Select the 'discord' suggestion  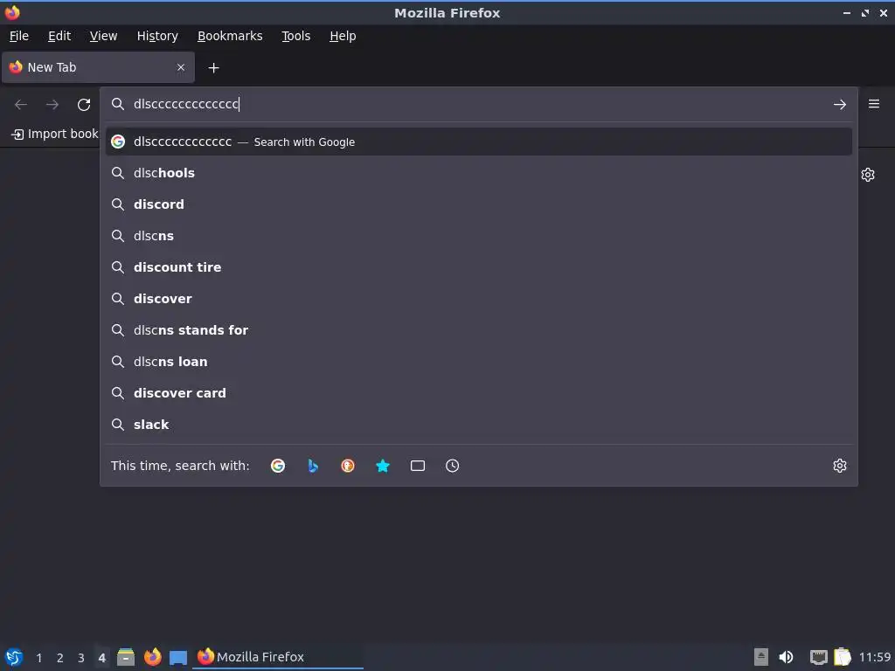[478, 204]
